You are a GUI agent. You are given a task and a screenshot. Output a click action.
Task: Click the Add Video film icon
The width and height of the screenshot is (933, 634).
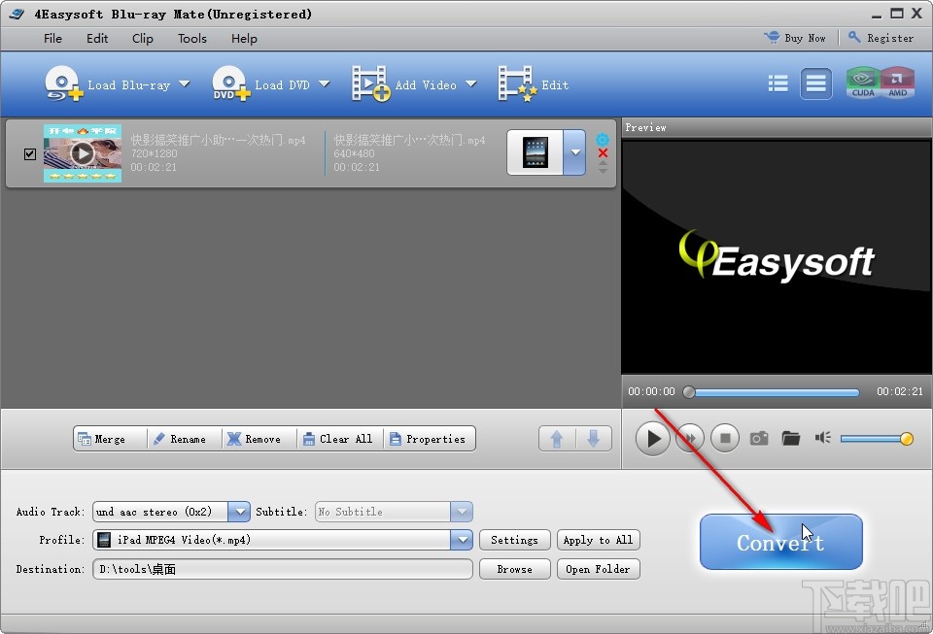coord(370,83)
